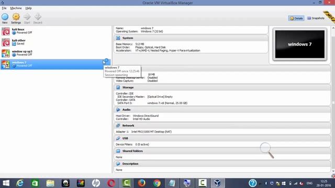Select the kali linux virtual machine

[x=55, y=31]
